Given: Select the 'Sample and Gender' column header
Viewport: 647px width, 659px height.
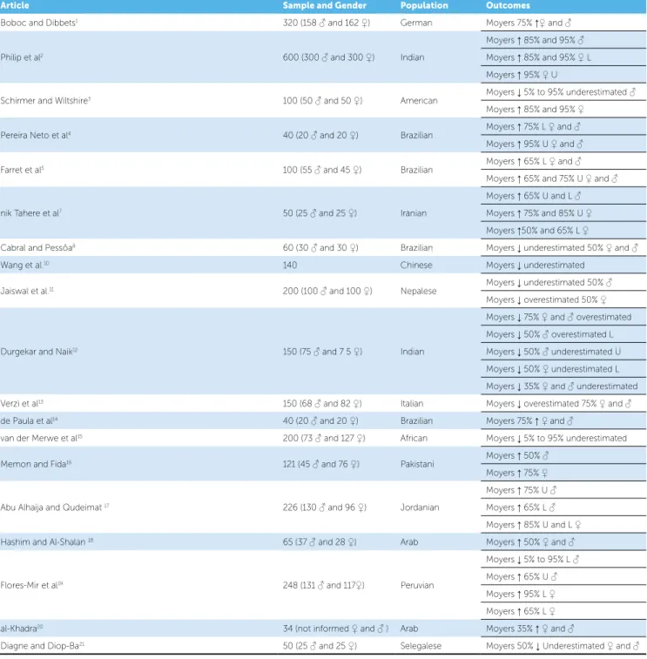Looking at the screenshot, I should tap(324, 5).
